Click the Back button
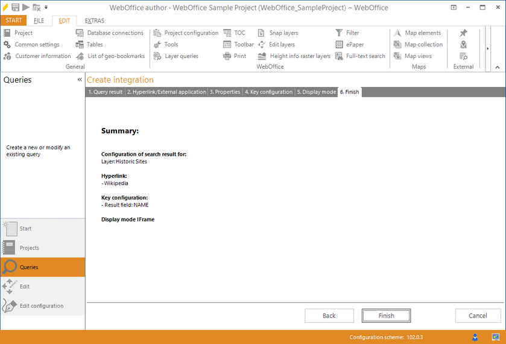 [x=329, y=316]
